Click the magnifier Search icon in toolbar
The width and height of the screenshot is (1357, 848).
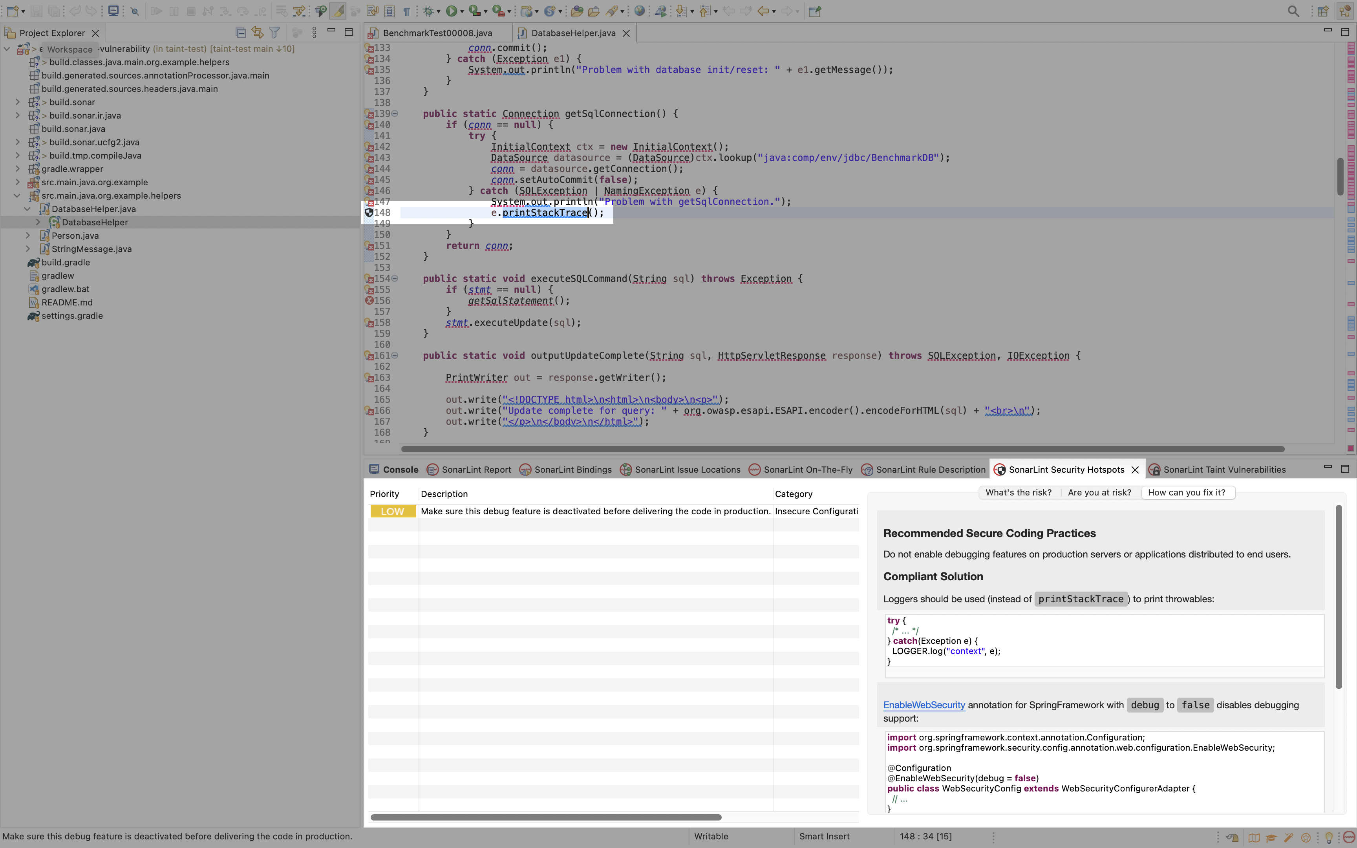pyautogui.click(x=1293, y=11)
